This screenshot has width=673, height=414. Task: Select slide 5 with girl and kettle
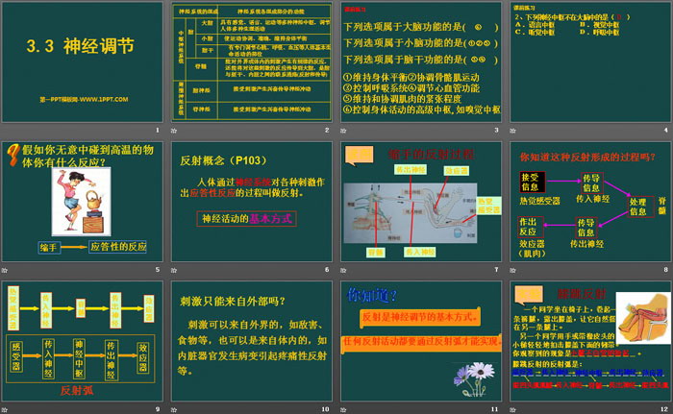83,202
